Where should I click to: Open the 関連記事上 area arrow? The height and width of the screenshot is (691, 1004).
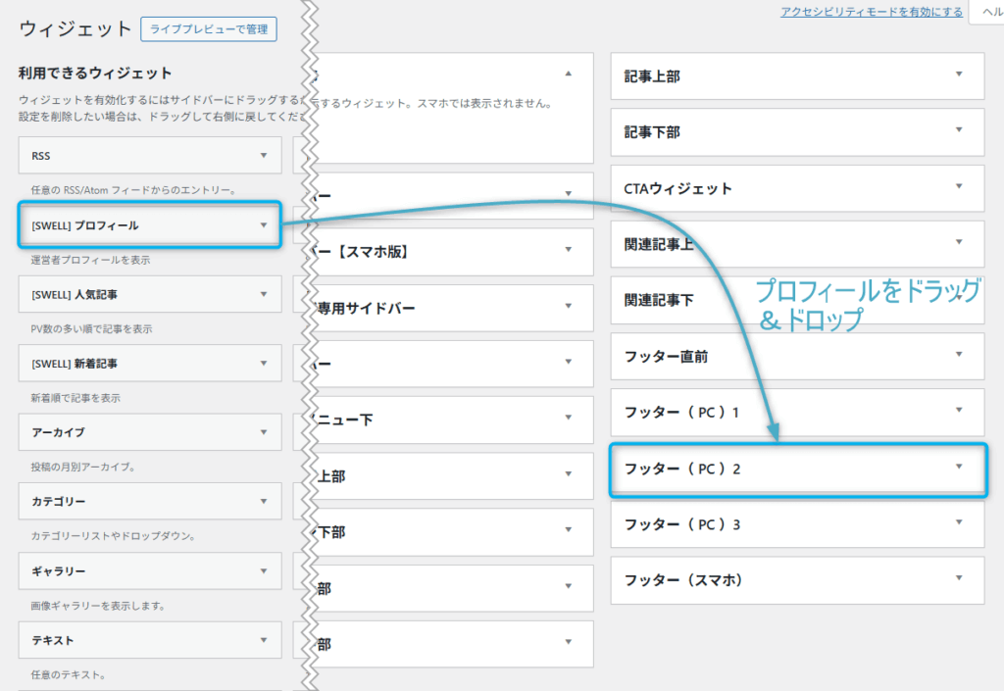coord(959,242)
